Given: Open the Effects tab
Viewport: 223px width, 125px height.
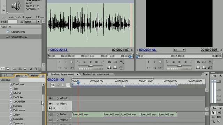Looking at the screenshot, I should coord(20,76).
